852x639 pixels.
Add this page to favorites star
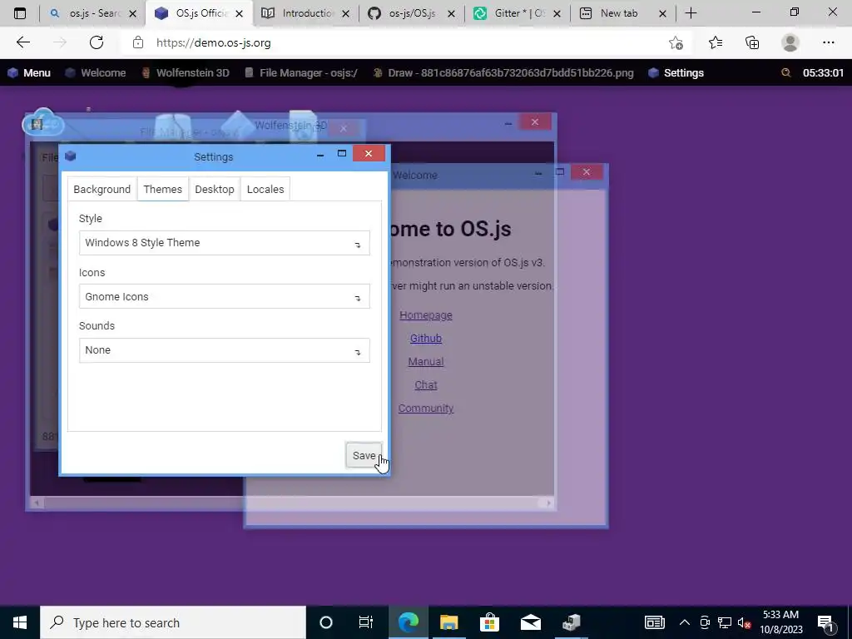(676, 42)
